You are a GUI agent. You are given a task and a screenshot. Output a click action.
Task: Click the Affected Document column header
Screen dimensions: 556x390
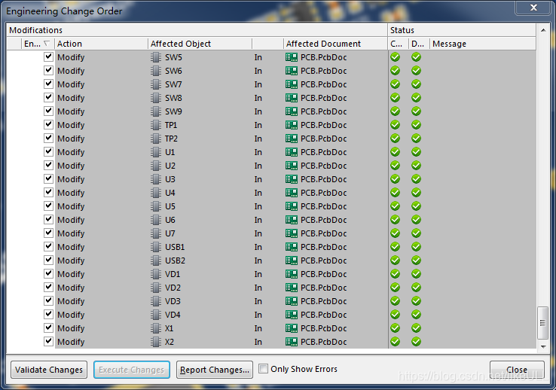coord(335,44)
